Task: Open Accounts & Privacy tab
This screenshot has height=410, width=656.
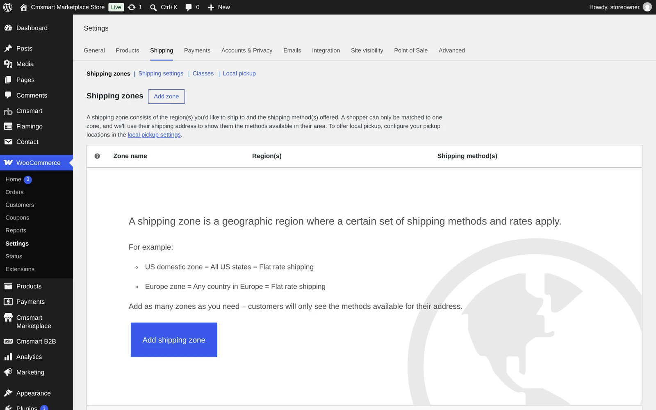Action: (247, 50)
